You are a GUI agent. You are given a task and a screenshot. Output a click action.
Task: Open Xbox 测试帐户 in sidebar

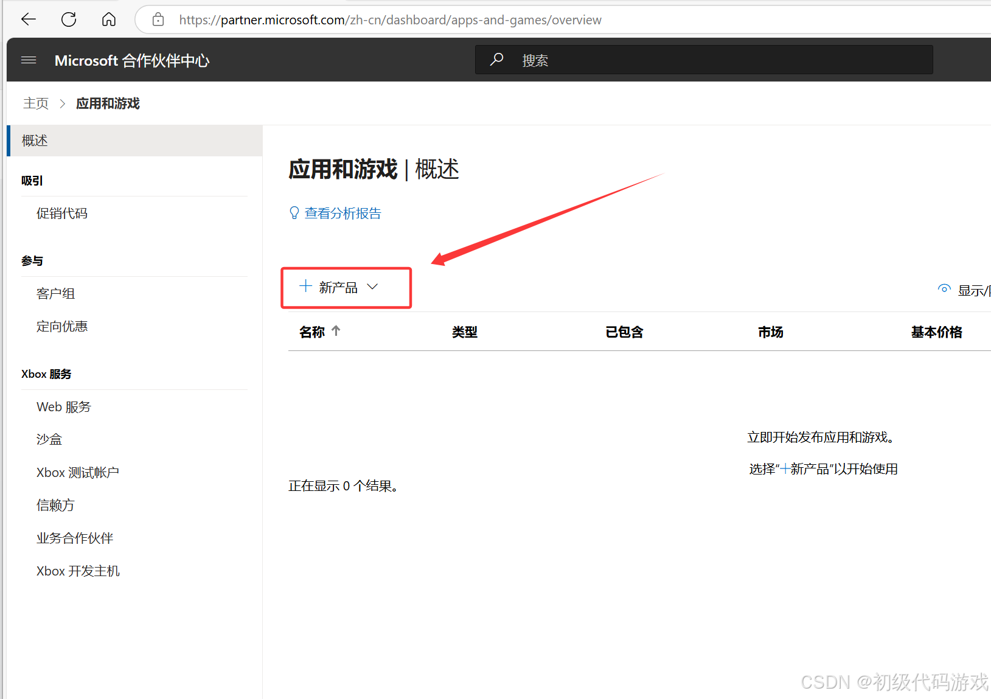[78, 473]
